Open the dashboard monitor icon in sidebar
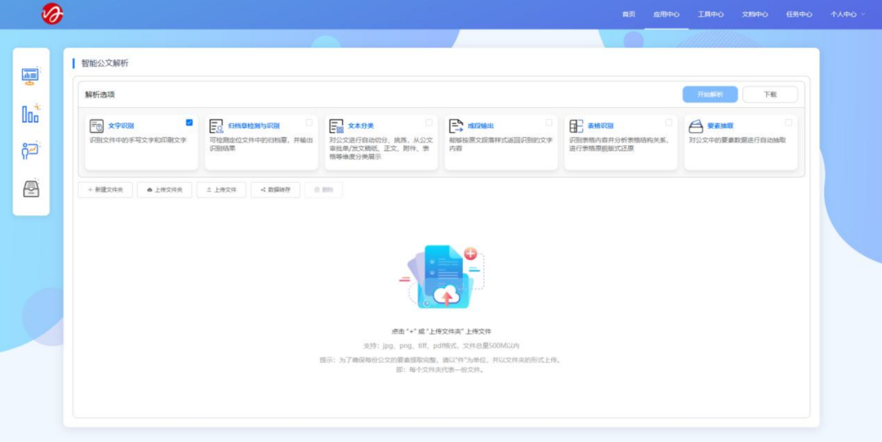882x442 pixels. click(x=30, y=75)
